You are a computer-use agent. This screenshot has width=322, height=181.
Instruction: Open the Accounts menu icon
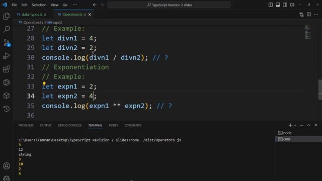pos(7,166)
